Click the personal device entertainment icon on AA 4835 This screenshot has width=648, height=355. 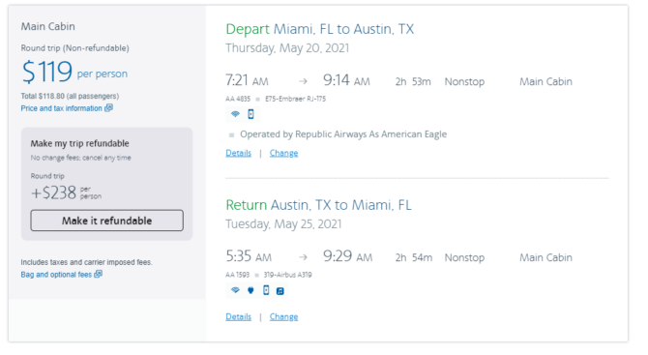pyautogui.click(x=250, y=114)
